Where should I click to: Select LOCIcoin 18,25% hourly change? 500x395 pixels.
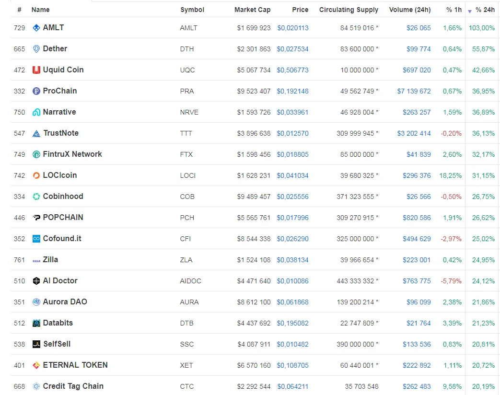point(450,175)
